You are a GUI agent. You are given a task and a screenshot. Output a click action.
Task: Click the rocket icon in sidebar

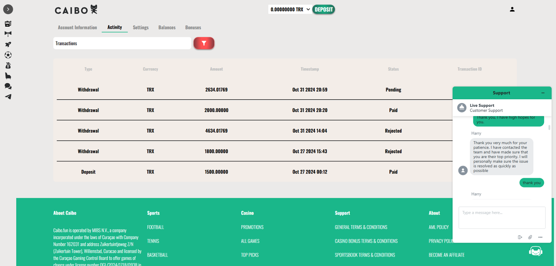(8, 44)
